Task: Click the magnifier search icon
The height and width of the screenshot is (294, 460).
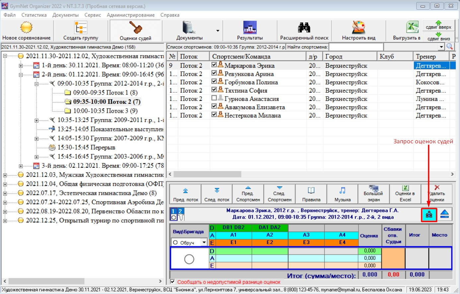Action: 450,47
